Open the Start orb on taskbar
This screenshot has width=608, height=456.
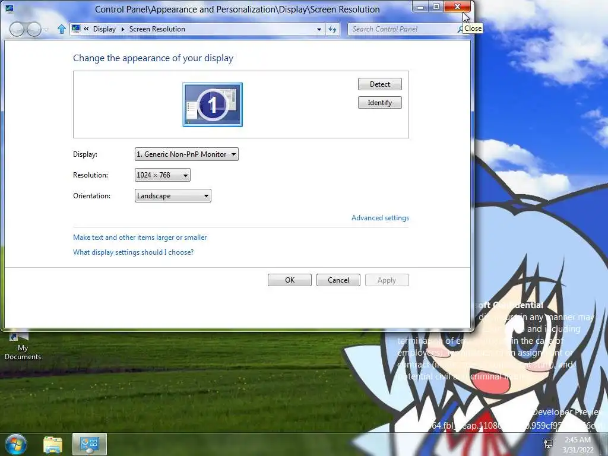(x=16, y=444)
